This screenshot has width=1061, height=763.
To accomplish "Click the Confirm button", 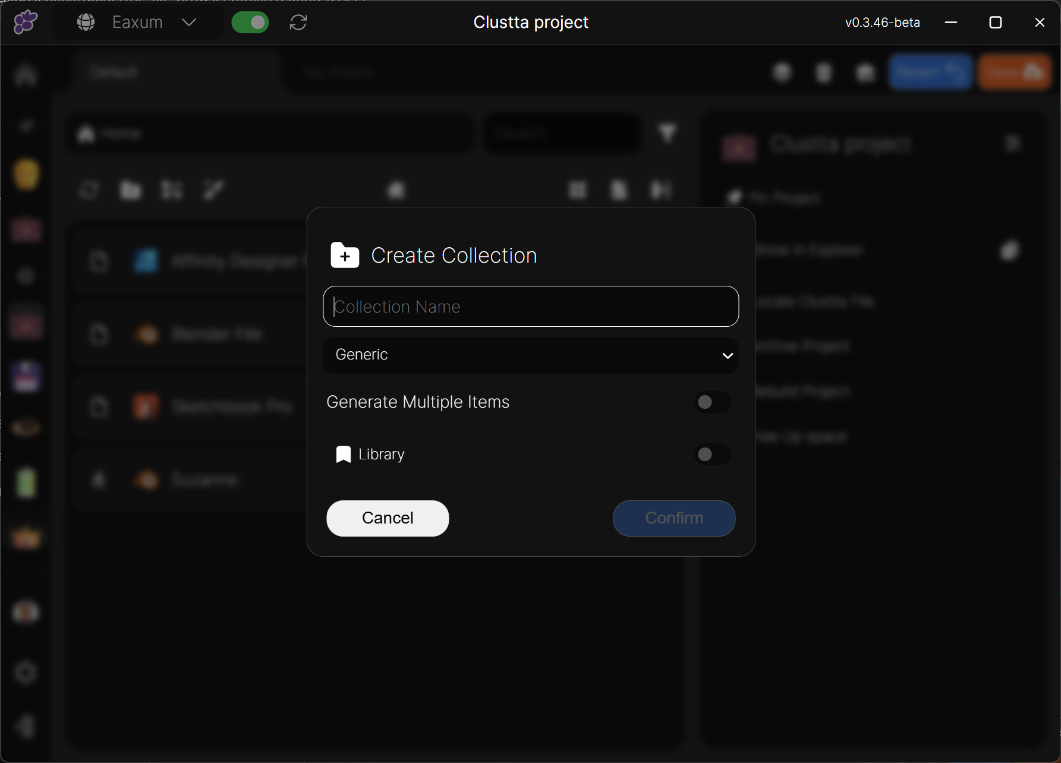I will click(674, 518).
